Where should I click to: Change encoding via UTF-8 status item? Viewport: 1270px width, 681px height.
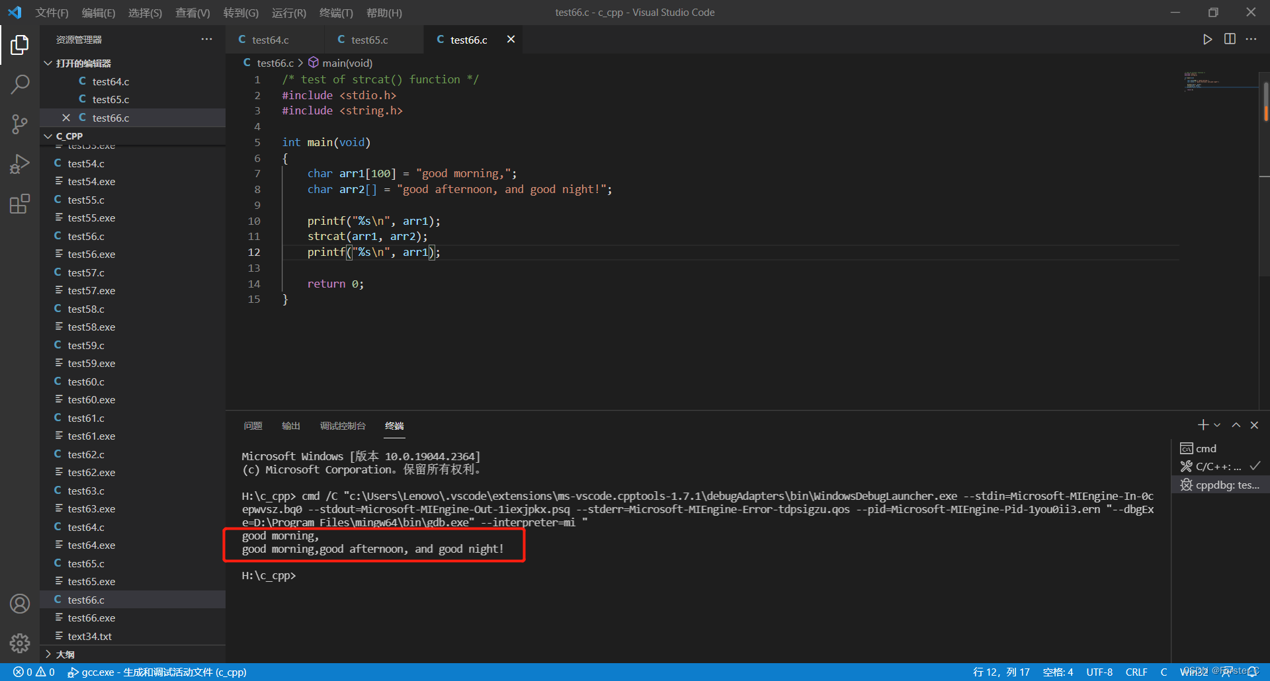pyautogui.click(x=1099, y=672)
